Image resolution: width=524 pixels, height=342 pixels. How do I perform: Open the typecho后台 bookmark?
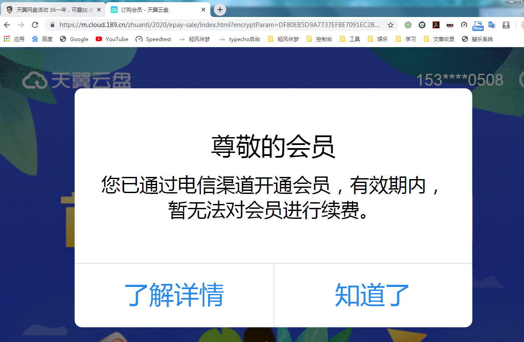pyautogui.click(x=239, y=39)
